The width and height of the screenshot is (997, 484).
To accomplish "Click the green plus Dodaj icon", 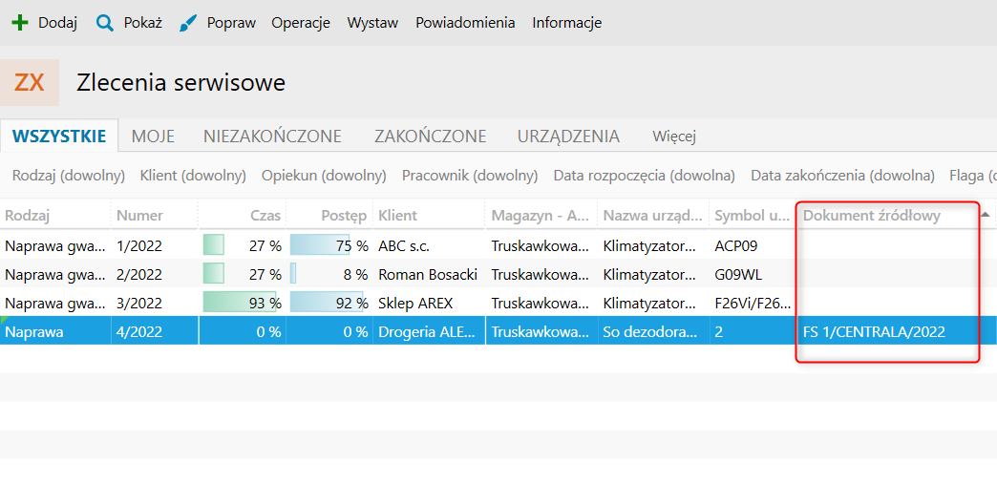I will (x=19, y=23).
